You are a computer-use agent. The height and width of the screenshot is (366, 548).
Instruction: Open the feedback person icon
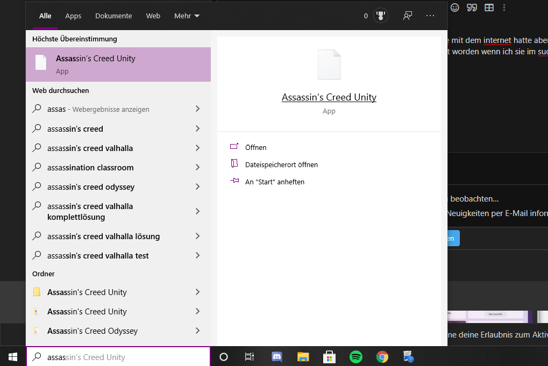click(x=408, y=16)
